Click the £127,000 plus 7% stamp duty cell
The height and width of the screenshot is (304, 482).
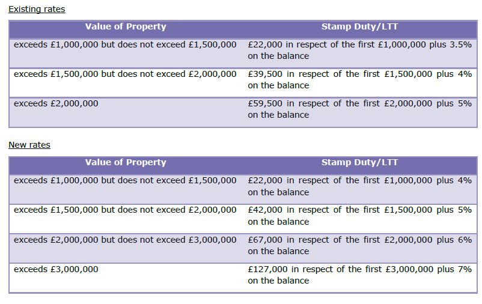(x=359, y=275)
